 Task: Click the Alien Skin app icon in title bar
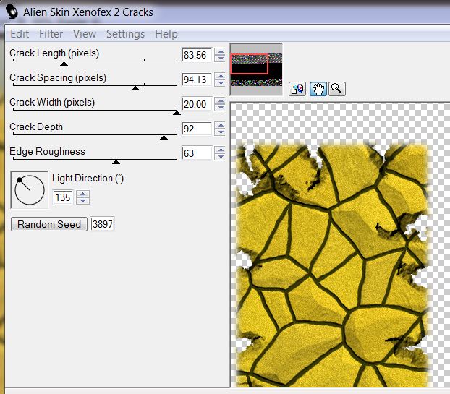(12, 12)
